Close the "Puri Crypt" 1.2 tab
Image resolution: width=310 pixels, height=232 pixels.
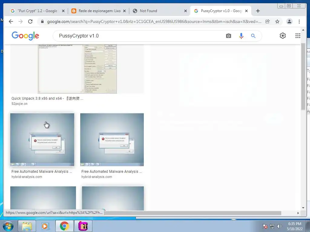[x=63, y=11]
